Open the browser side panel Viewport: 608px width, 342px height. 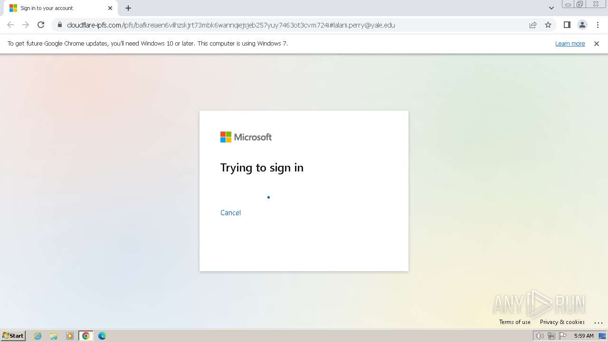pyautogui.click(x=567, y=25)
